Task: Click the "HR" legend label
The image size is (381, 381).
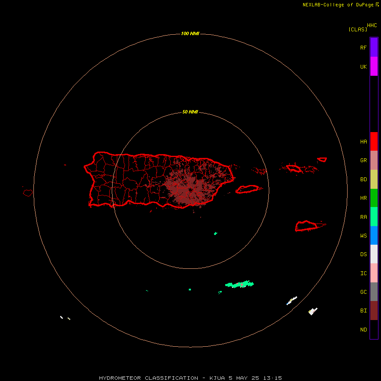Action: [363, 198]
